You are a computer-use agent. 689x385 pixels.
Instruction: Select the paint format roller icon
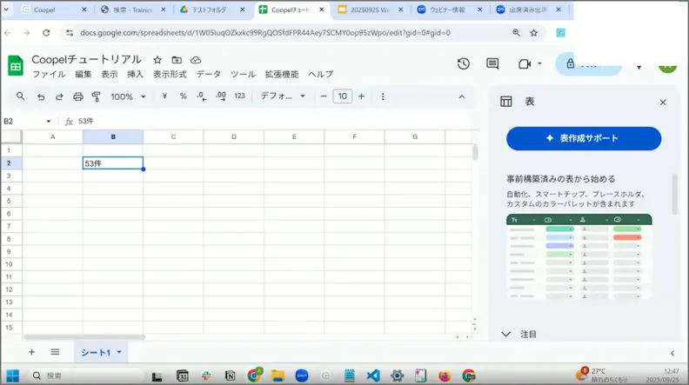[x=97, y=96]
